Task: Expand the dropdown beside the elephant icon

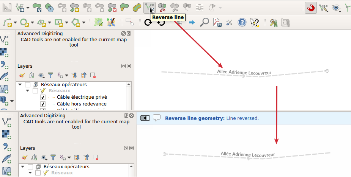Action: 12,101
